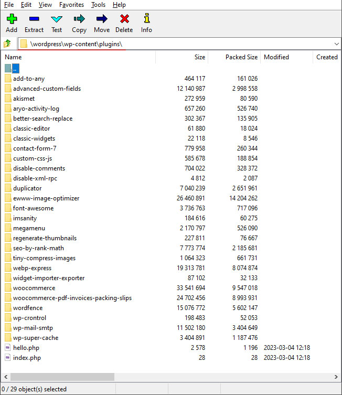Click the wp-crontrol folder icon
The height and width of the screenshot is (395, 342).
[x=8, y=318]
